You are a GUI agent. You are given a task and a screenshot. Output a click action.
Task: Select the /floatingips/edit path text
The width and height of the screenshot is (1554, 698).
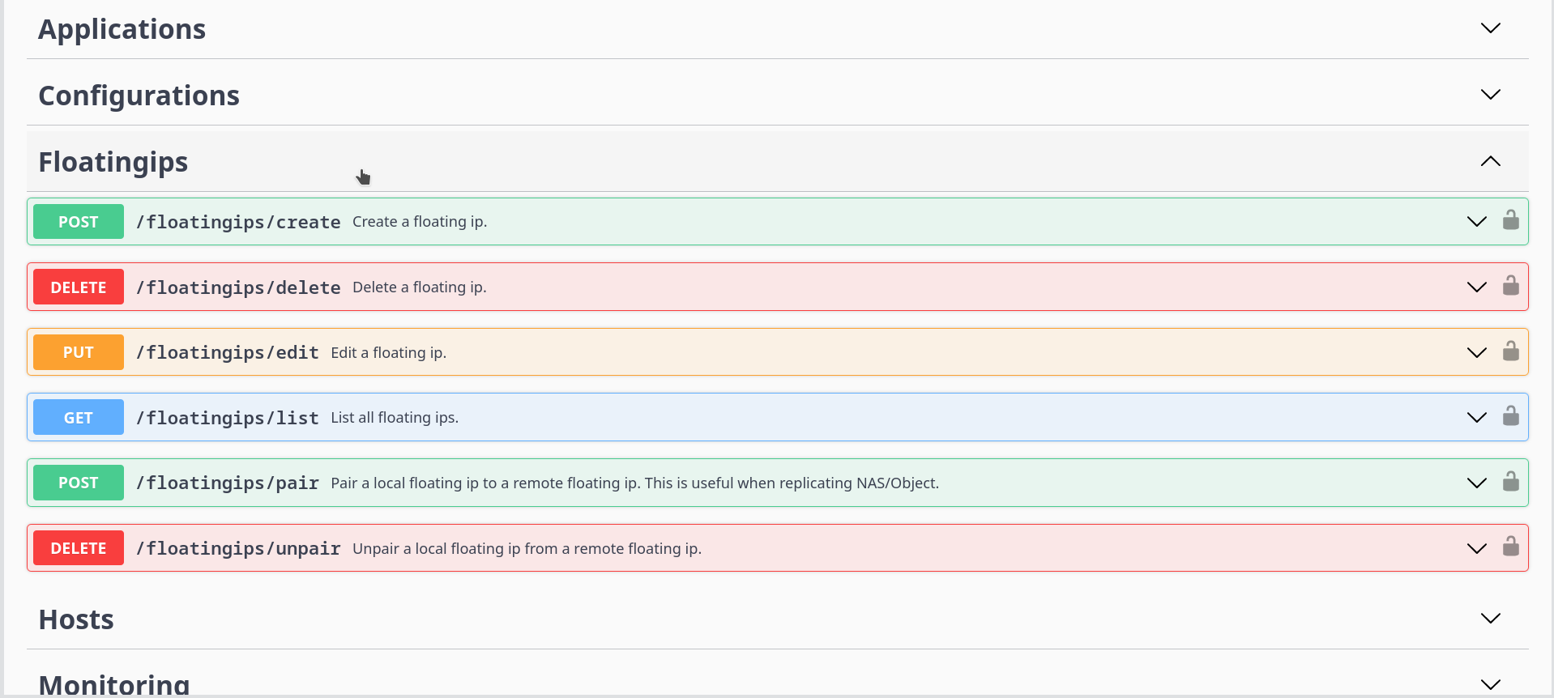[228, 353]
